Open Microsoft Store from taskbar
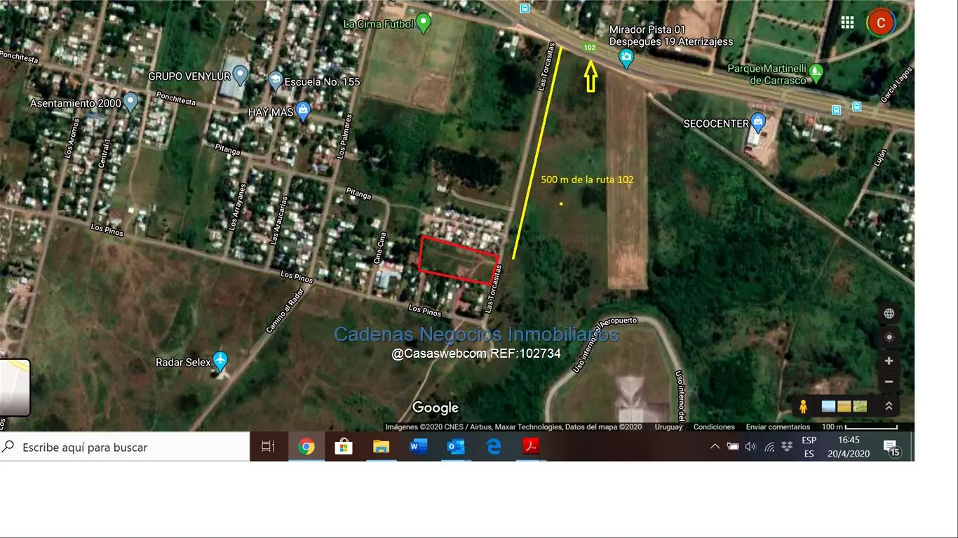958x538 pixels. (344, 447)
